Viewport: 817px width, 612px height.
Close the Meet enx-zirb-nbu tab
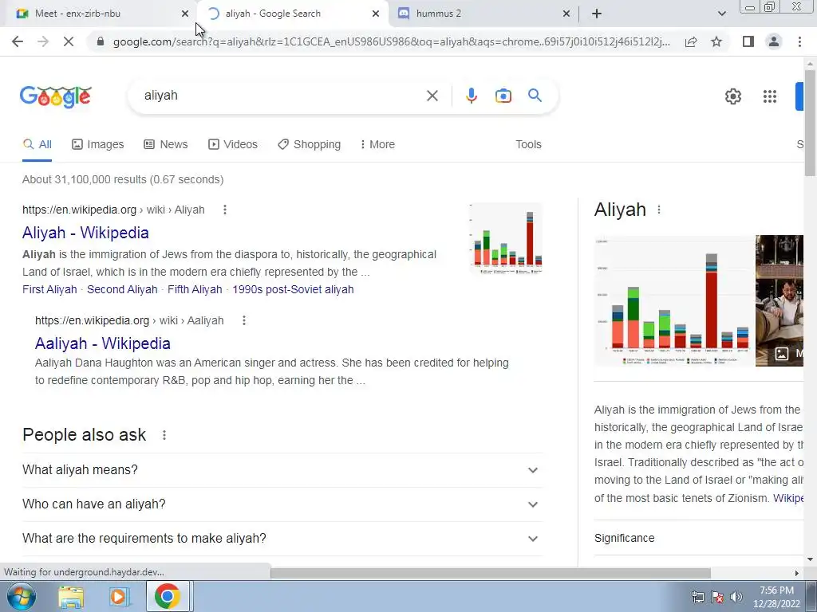pos(185,14)
